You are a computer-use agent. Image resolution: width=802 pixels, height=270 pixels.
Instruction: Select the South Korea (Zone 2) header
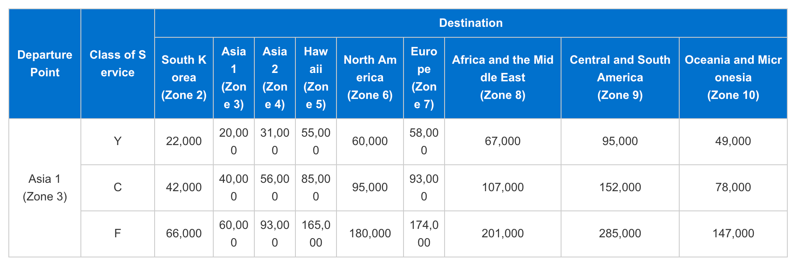(184, 78)
